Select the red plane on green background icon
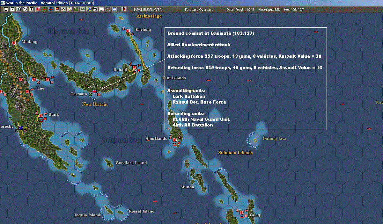Viewport: 383px width, 224px height. point(44,9)
